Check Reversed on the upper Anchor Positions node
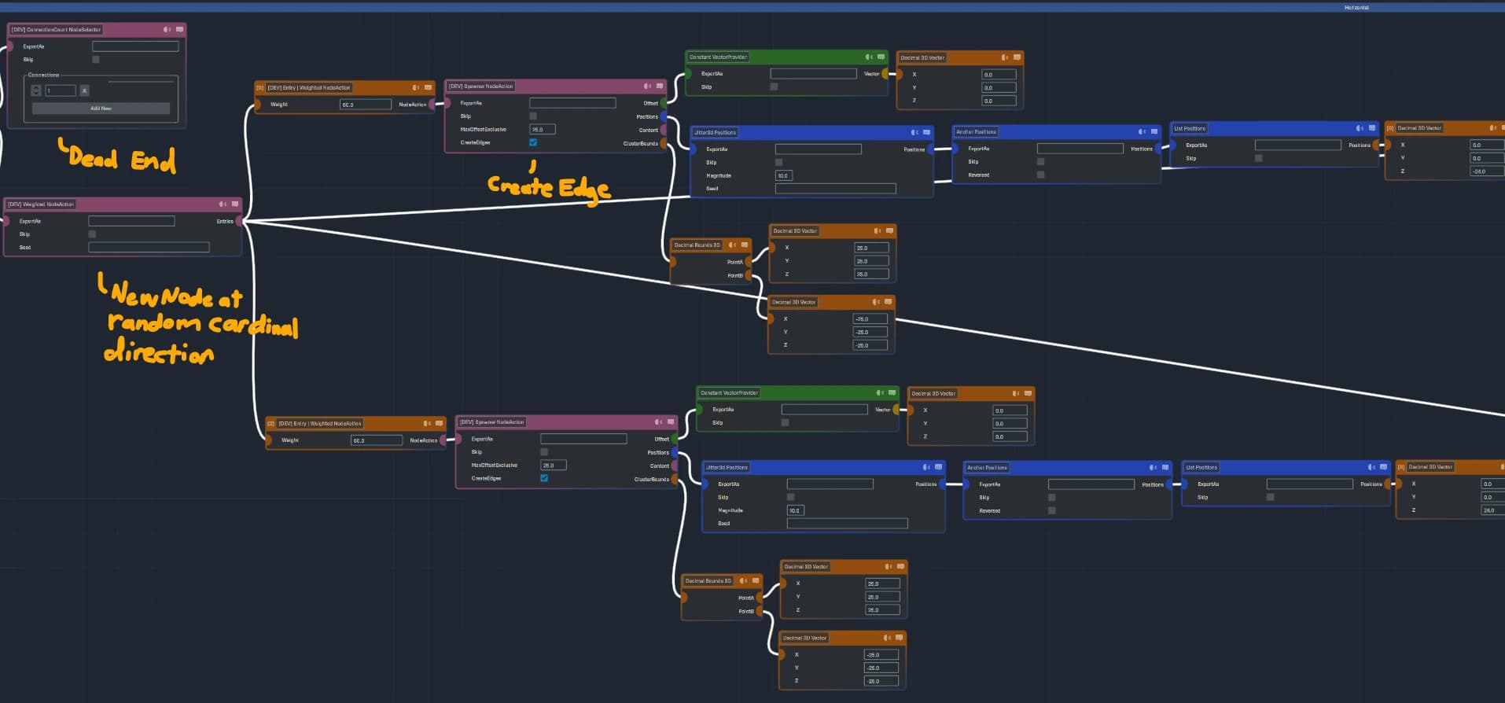This screenshot has height=703, width=1505. [1040, 175]
